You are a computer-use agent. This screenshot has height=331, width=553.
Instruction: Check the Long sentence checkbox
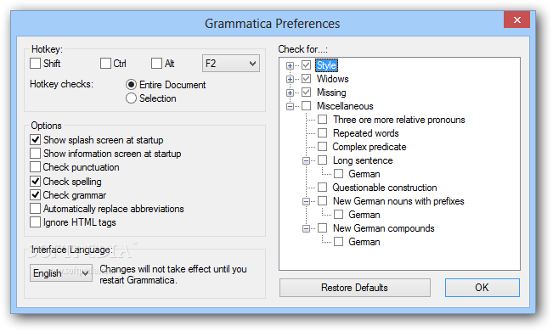[322, 160]
